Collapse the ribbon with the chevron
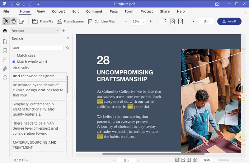 coord(245,13)
